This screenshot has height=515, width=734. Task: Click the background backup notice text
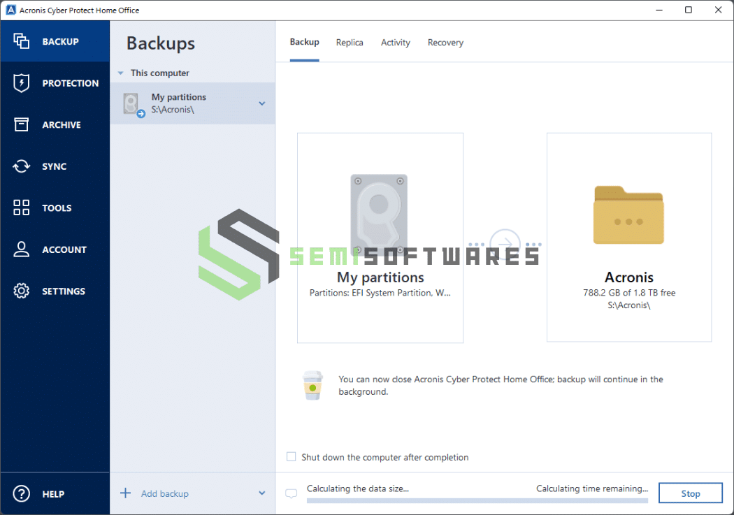click(x=501, y=385)
